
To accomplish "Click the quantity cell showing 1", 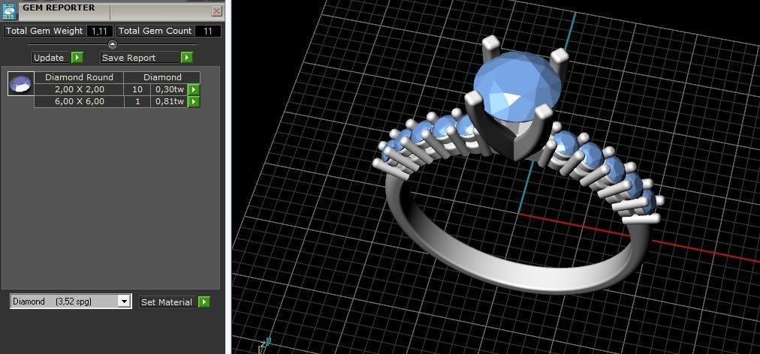I will click(x=137, y=102).
